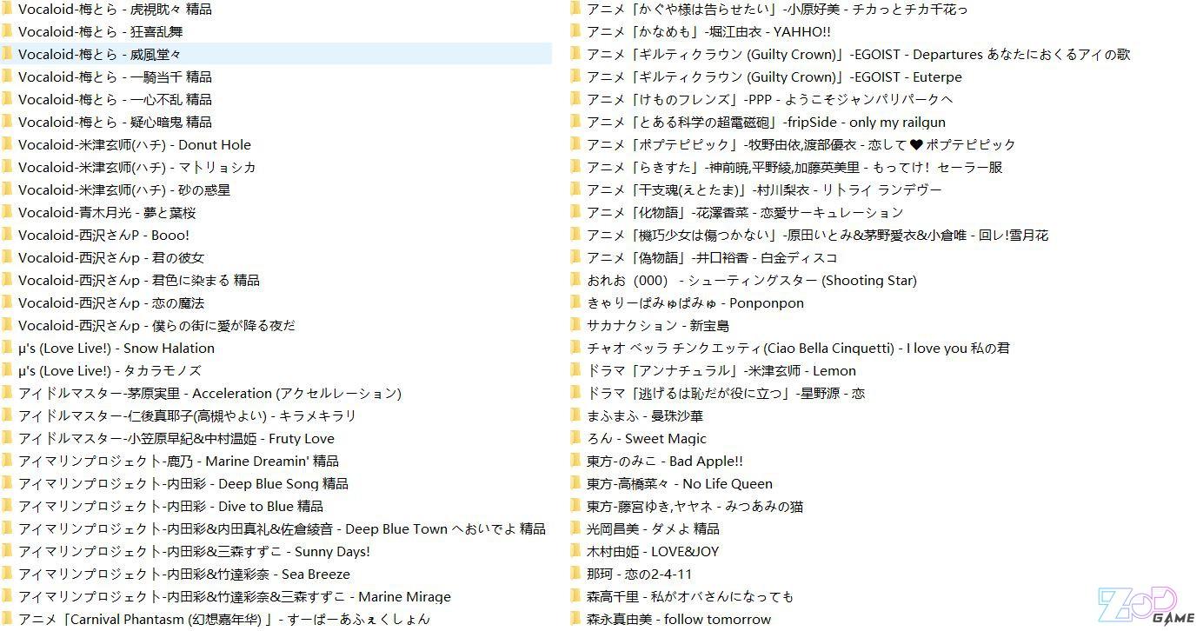Click folder icon beside Bad Apple!! entry
1203x631 pixels.
[x=575, y=461]
